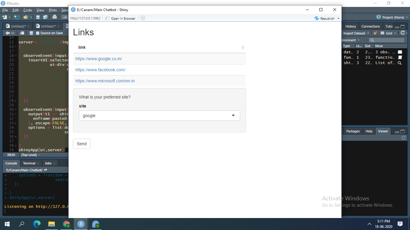Switch to the Help tab

coord(369,131)
